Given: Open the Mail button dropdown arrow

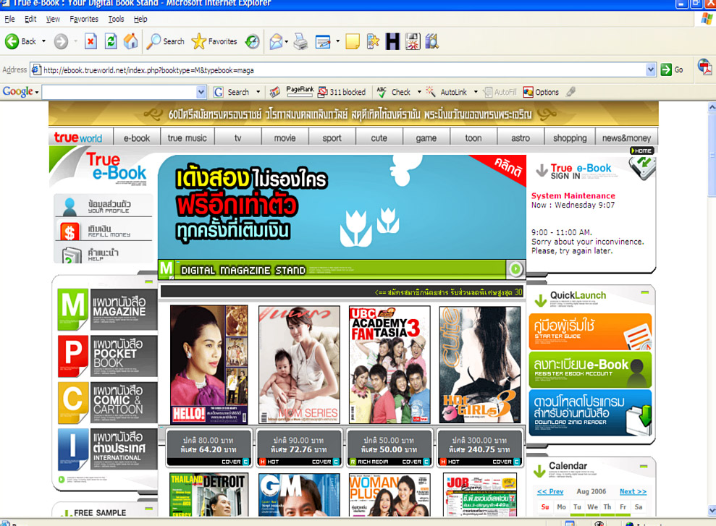Looking at the screenshot, I should [286, 41].
